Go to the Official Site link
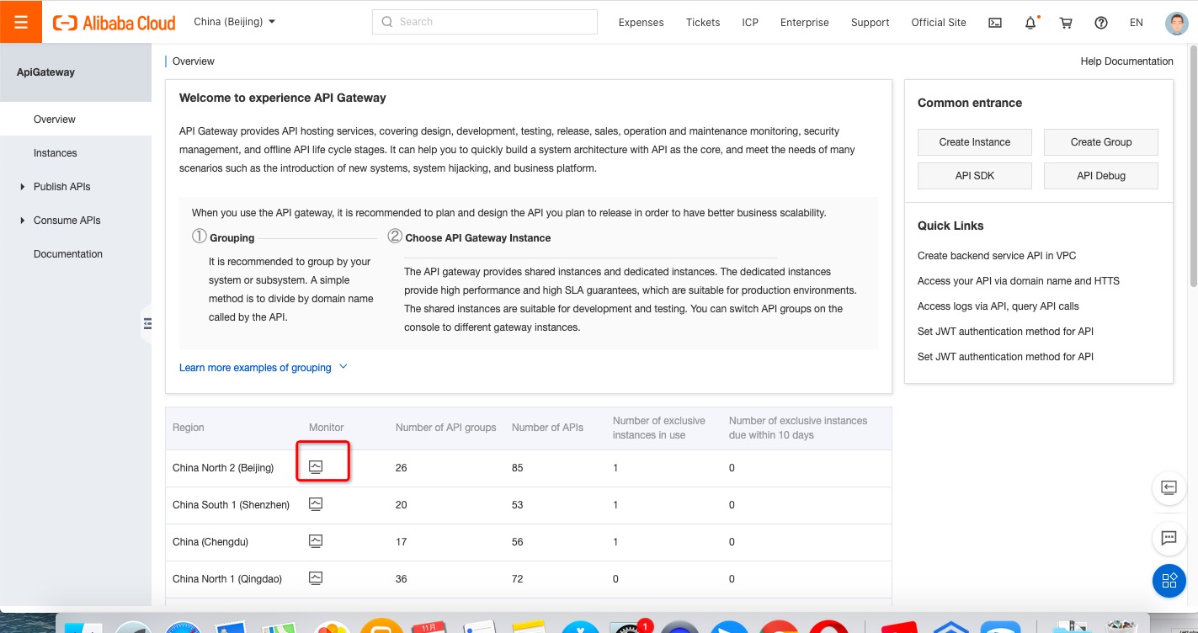This screenshot has height=633, width=1198. (939, 23)
